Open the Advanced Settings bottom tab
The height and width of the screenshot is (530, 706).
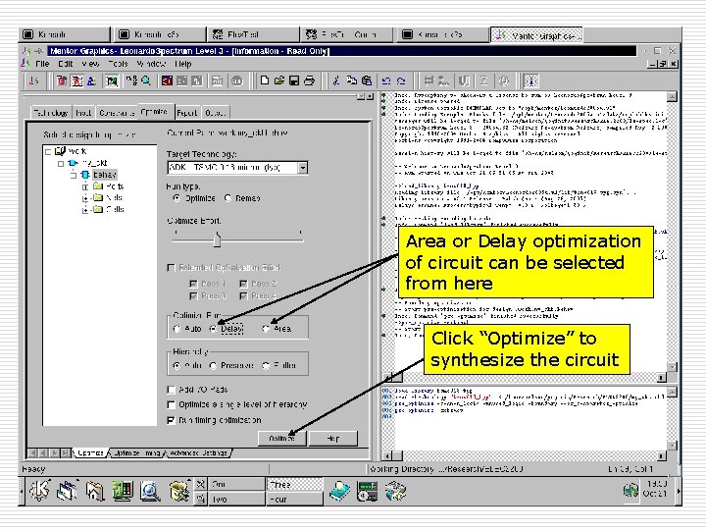tap(198, 452)
